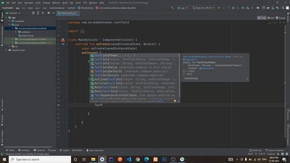Open the Terminal tool window
The height and width of the screenshot is (163, 290).
tap(39, 150)
